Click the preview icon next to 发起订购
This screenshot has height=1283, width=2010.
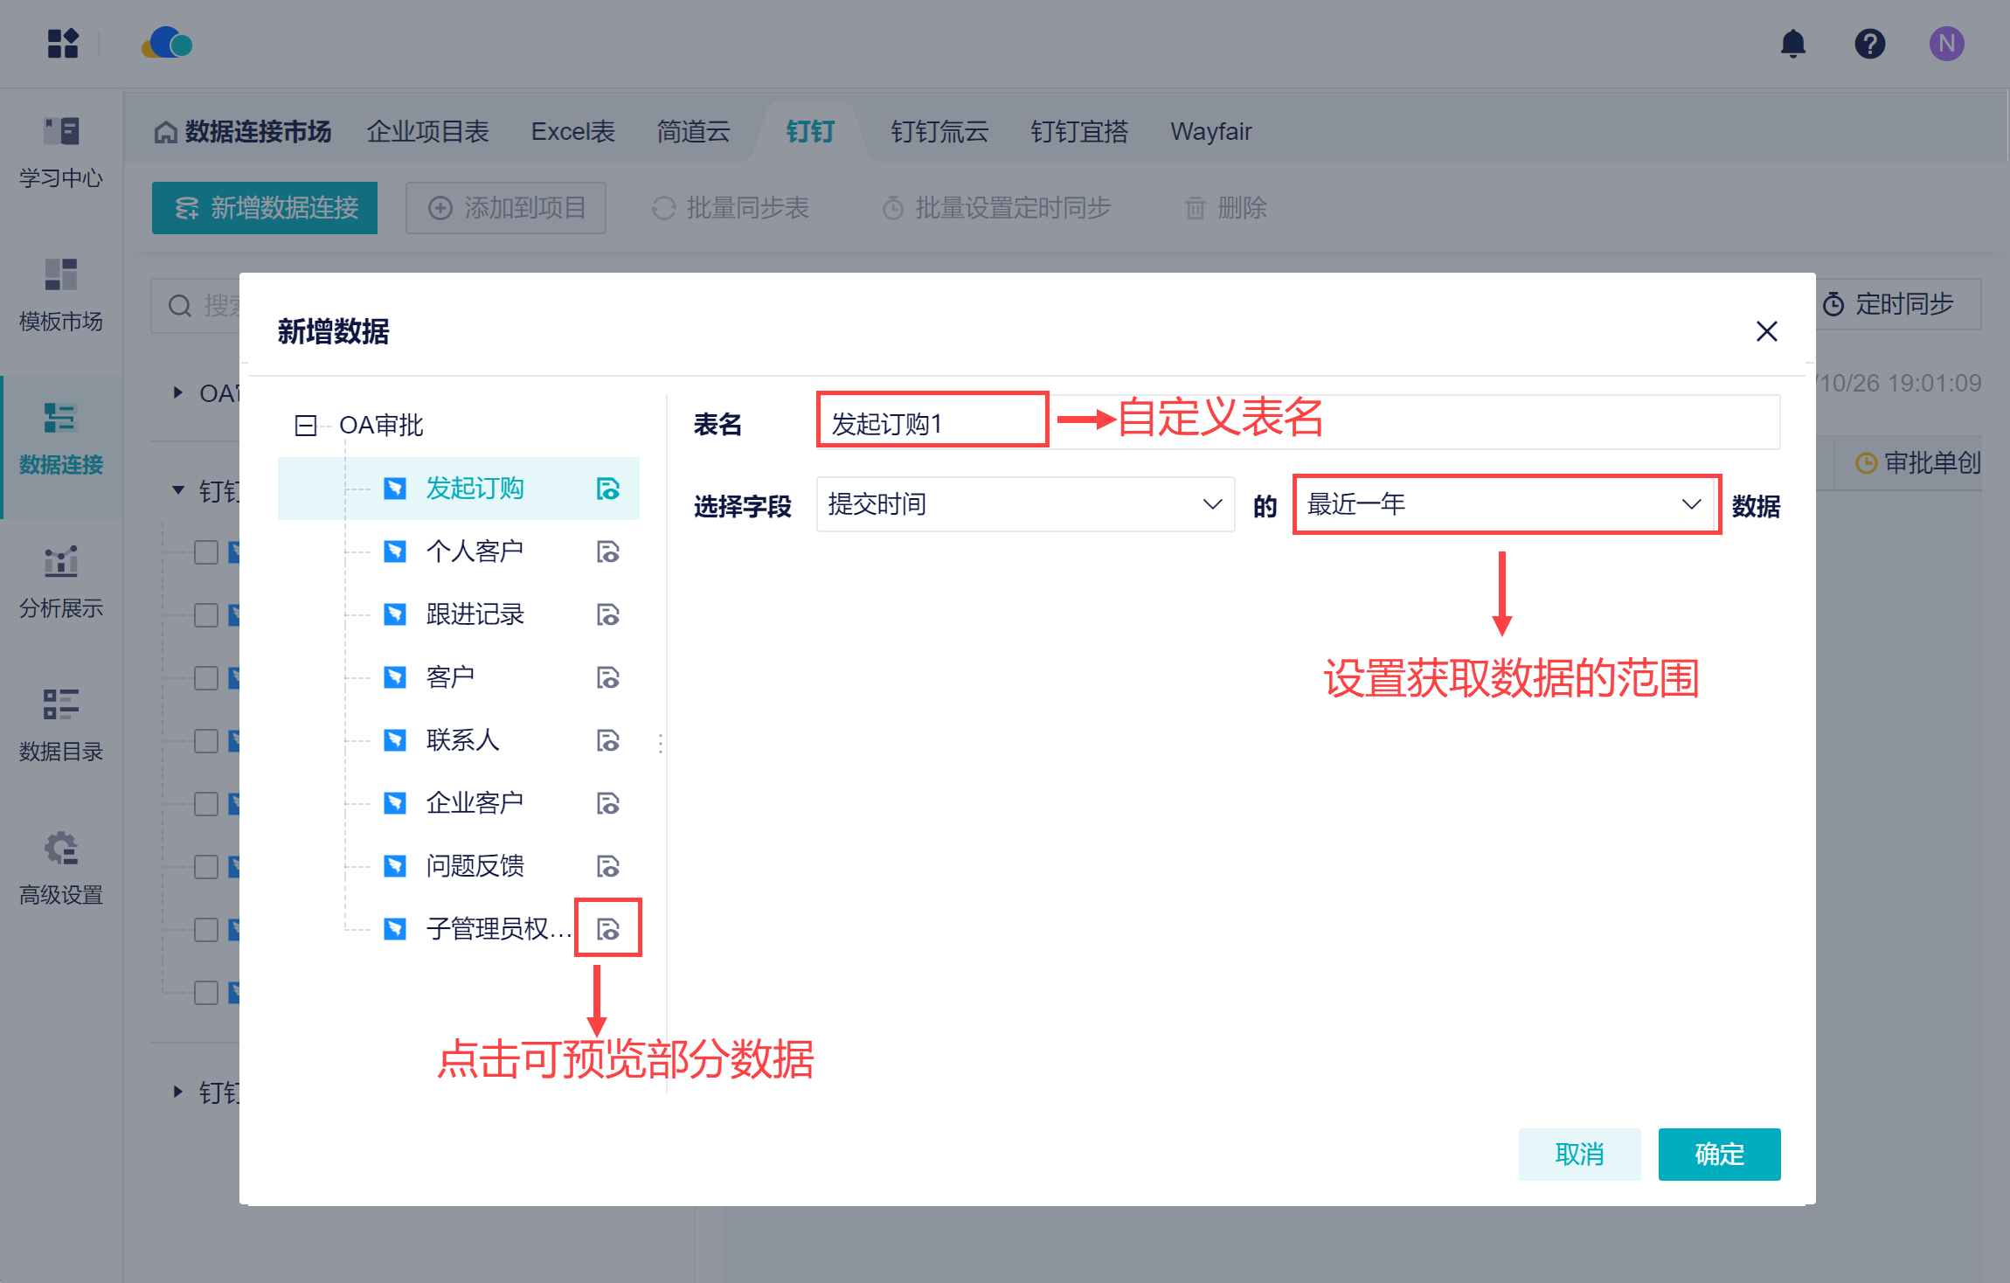click(607, 489)
